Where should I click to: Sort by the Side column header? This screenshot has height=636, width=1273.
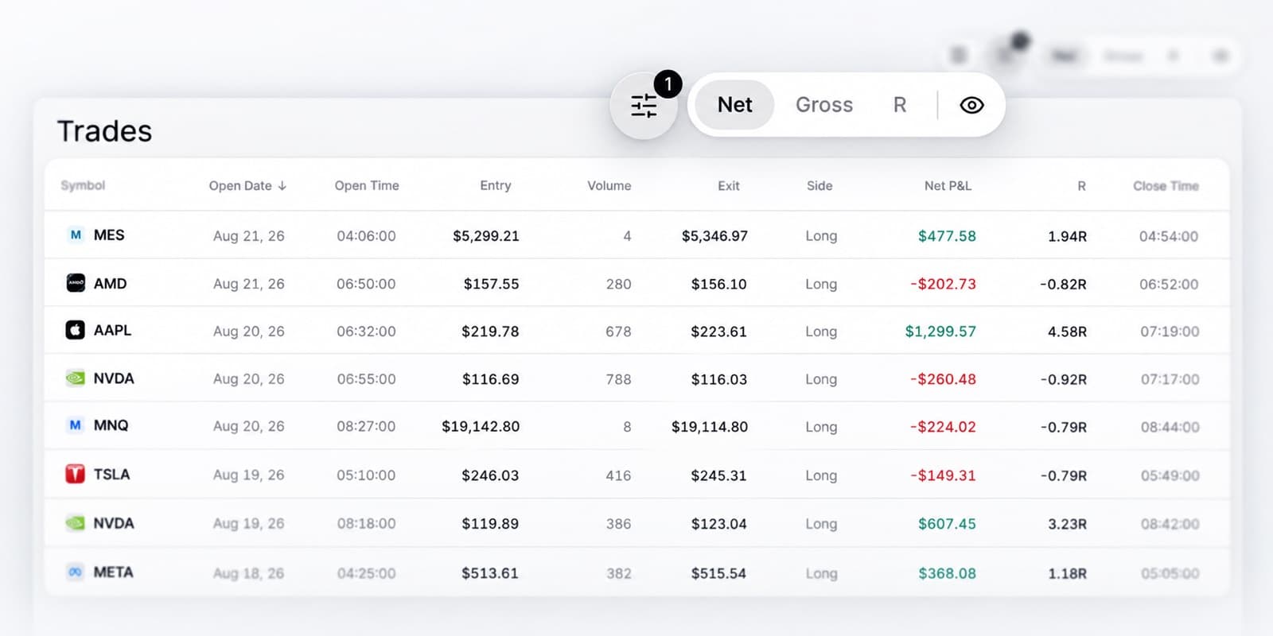pos(819,185)
